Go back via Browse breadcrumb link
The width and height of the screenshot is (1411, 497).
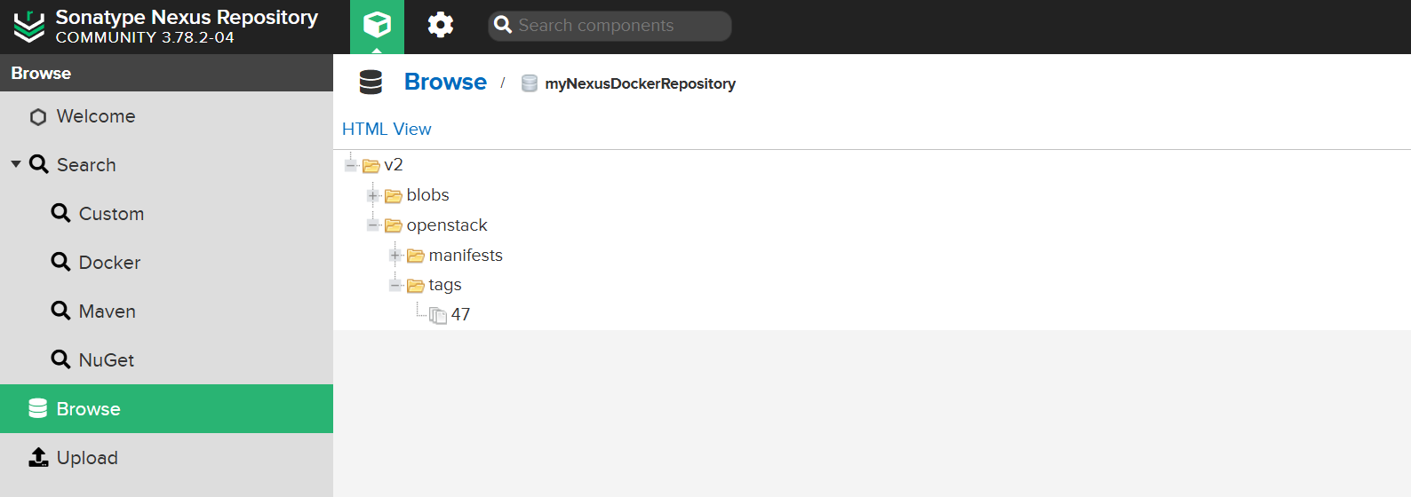[445, 82]
